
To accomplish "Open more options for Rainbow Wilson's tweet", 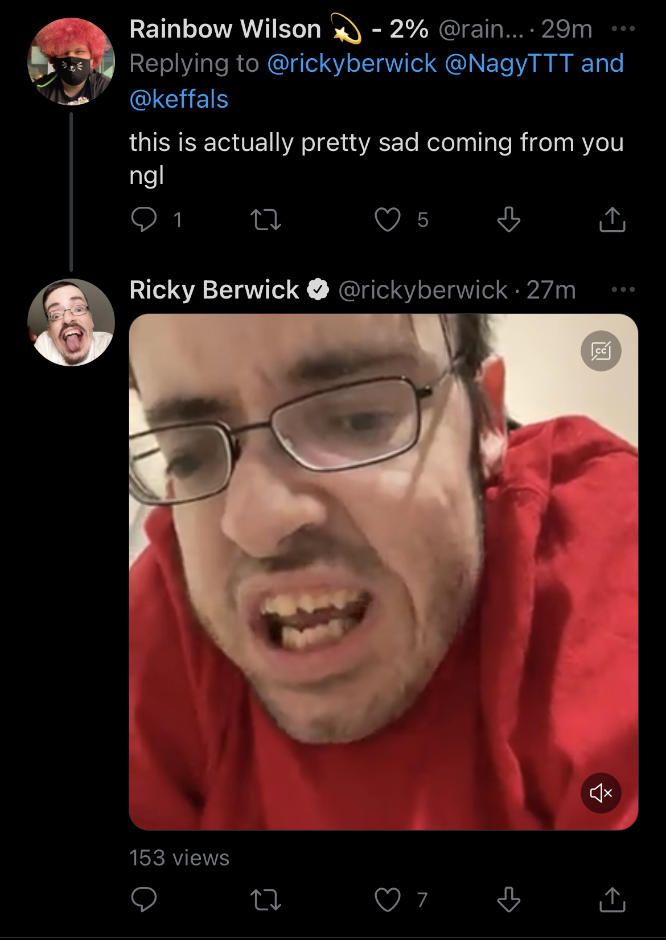I will (623, 28).
